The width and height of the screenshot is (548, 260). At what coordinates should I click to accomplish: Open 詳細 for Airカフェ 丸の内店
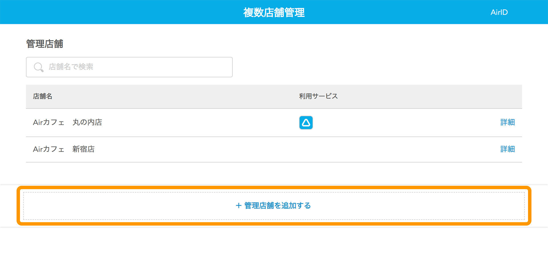coord(507,122)
